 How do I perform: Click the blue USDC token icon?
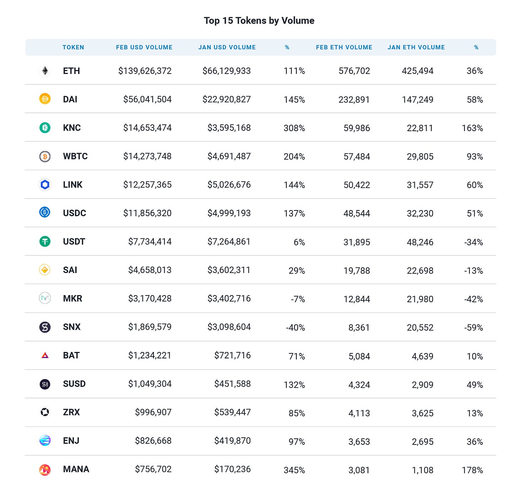pos(45,213)
